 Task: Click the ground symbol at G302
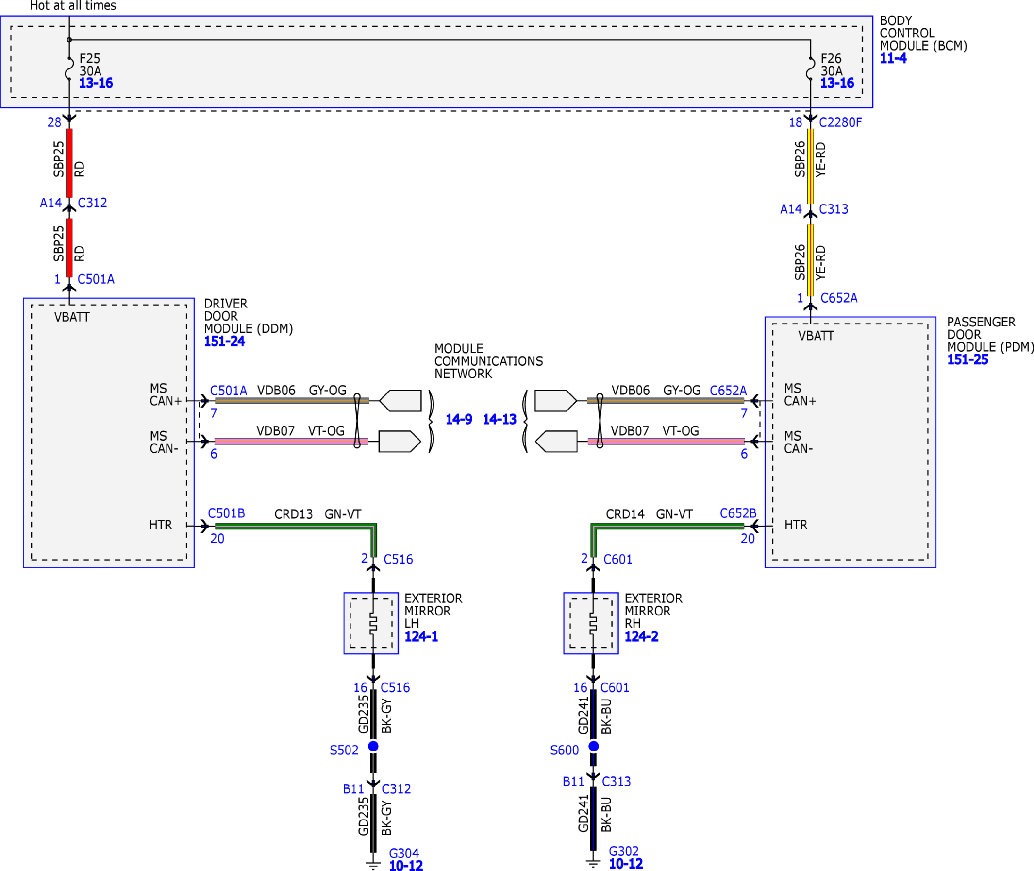tap(594, 863)
